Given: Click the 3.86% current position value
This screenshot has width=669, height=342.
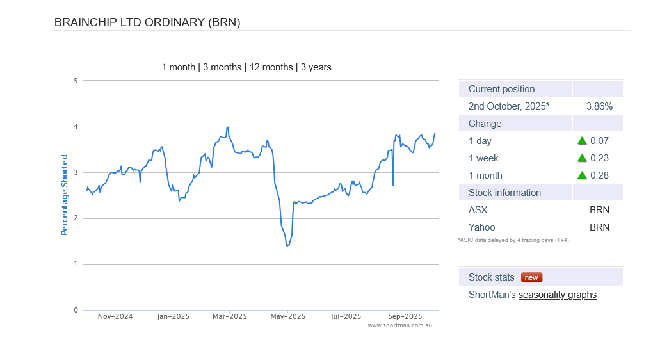Looking at the screenshot, I should (x=599, y=106).
